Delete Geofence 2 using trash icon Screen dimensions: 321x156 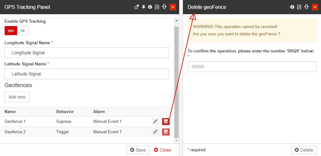coord(166,132)
